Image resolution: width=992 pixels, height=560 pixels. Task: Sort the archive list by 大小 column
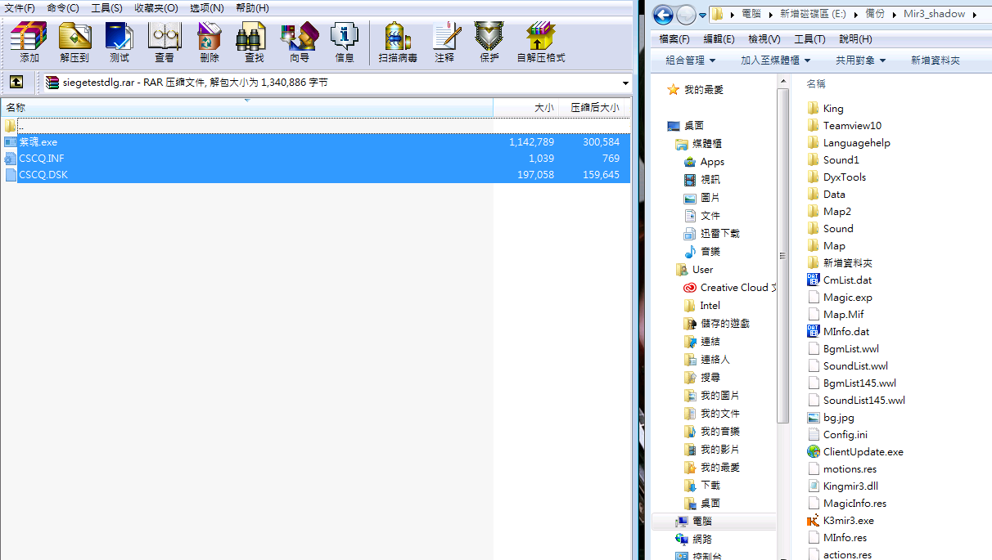point(543,107)
